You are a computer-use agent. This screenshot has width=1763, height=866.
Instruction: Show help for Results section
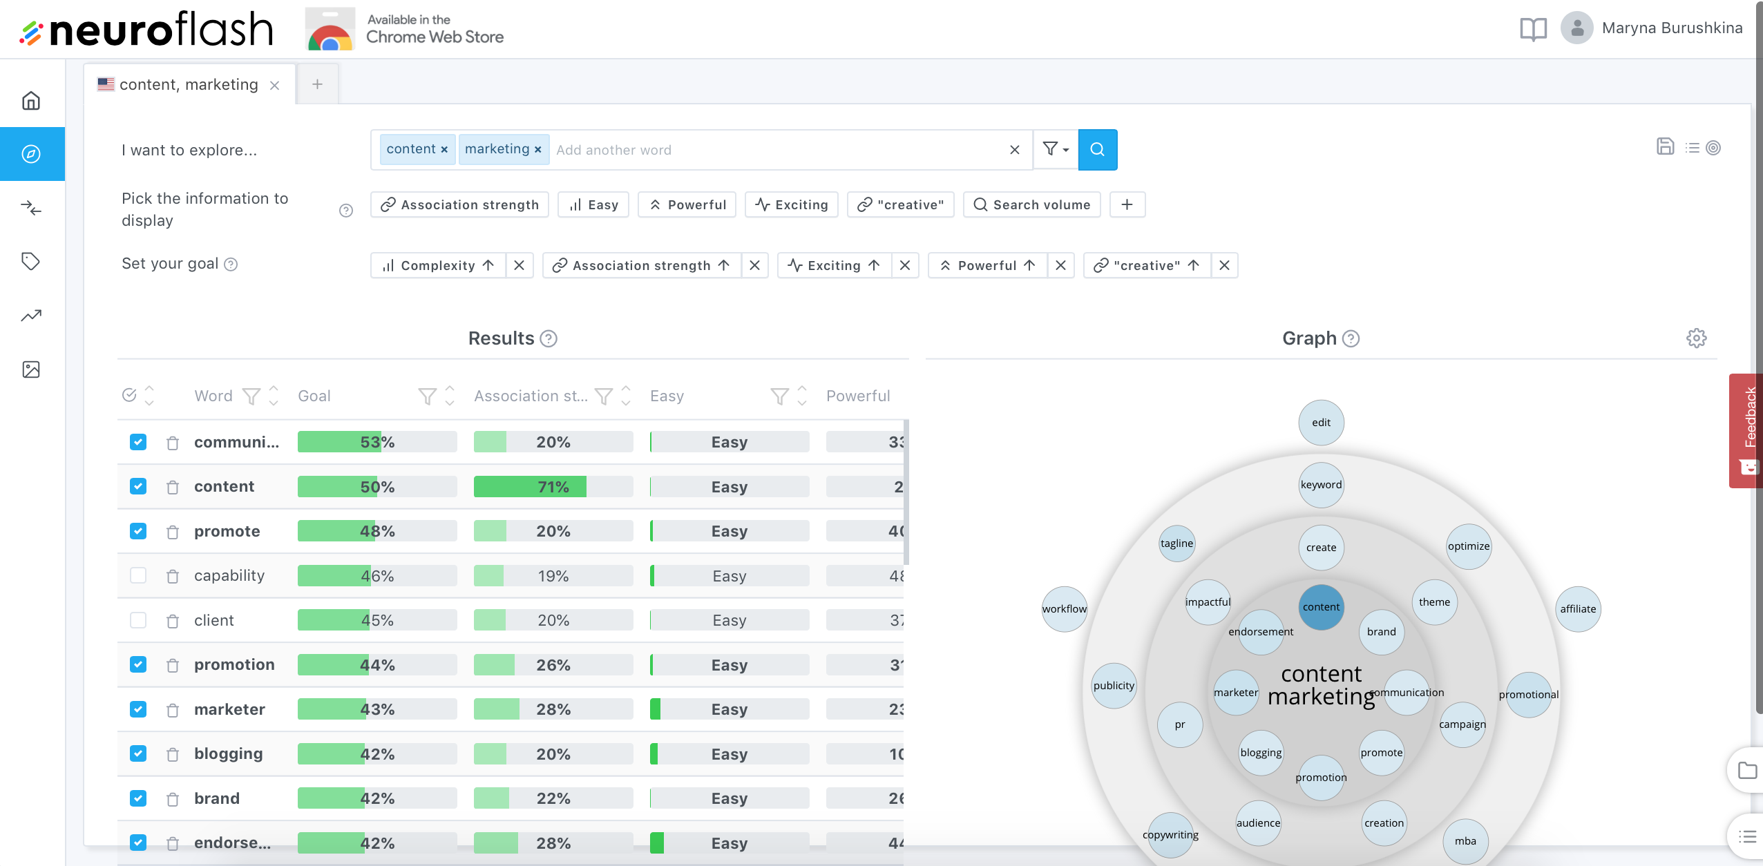(549, 338)
